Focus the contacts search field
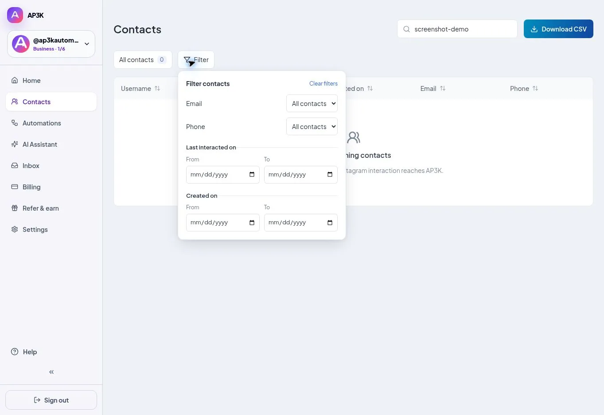Screen dimensions: 604x415 click(457, 29)
